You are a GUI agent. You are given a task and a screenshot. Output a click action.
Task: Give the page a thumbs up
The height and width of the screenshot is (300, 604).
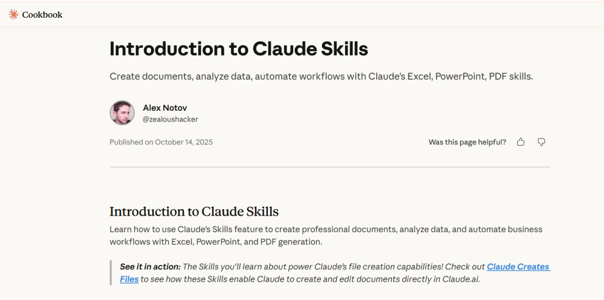pos(520,142)
